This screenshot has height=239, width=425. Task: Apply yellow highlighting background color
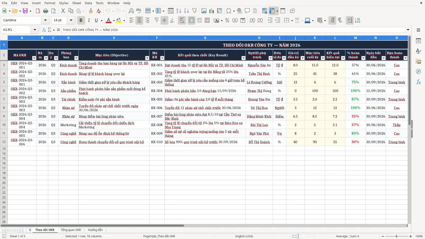pos(119,21)
